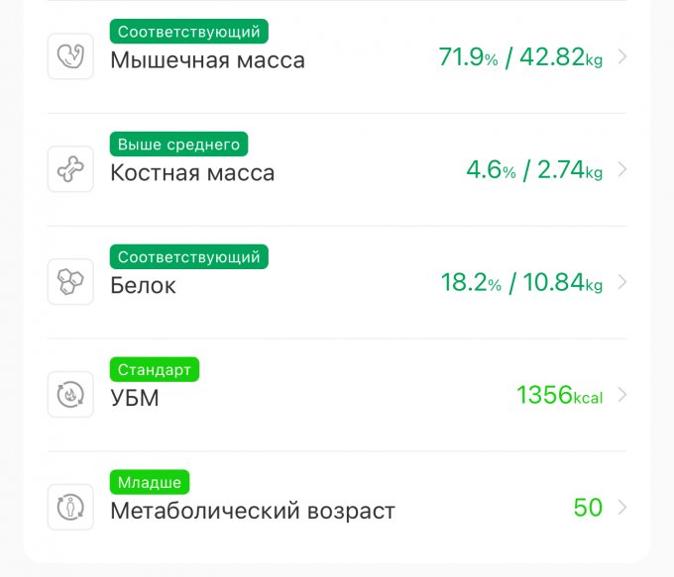Image resolution: width=674 pixels, height=577 pixels.
Task: Click the muscle mass icon
Action: click(70, 56)
